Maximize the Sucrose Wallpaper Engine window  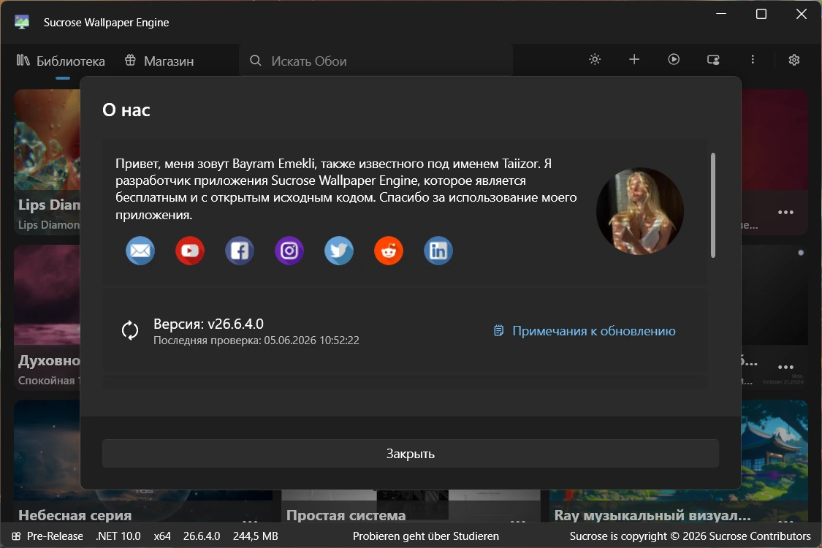(761, 14)
